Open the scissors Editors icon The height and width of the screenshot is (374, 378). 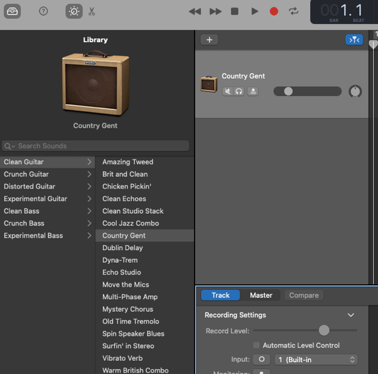(92, 11)
